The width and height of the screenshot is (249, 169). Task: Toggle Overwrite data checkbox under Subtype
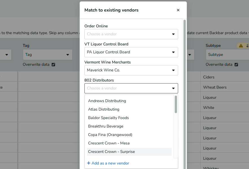[236, 65]
